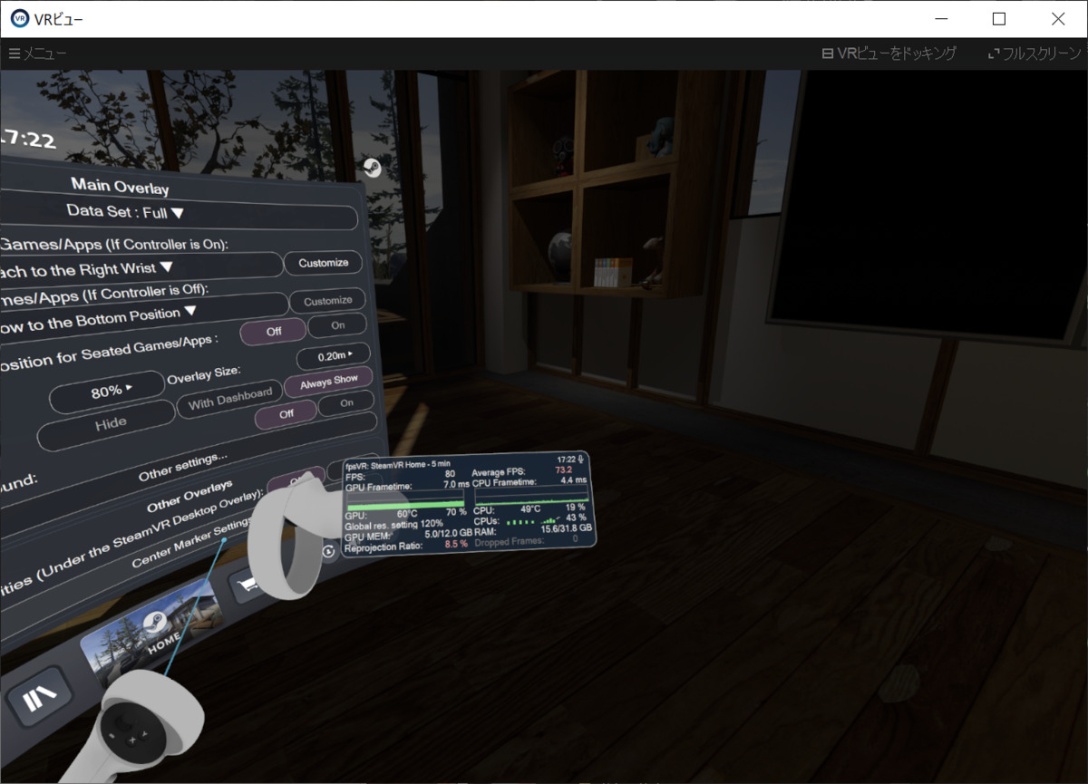Open the shopping cart store icon
Screen dimensions: 1088x784
pos(248,585)
